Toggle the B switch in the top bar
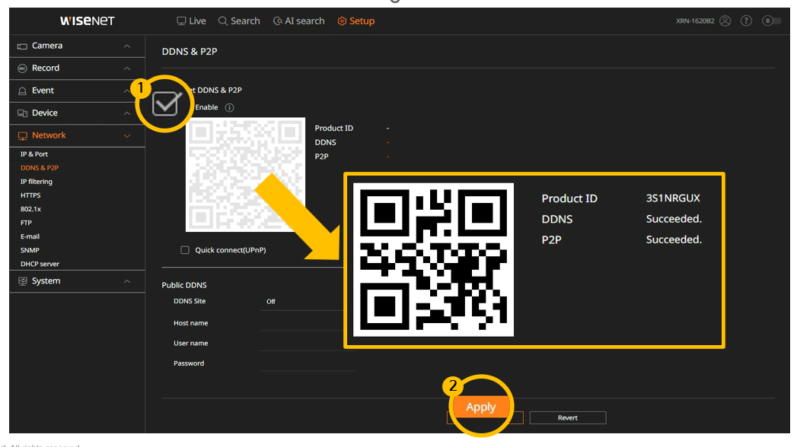797x447 pixels. (771, 21)
